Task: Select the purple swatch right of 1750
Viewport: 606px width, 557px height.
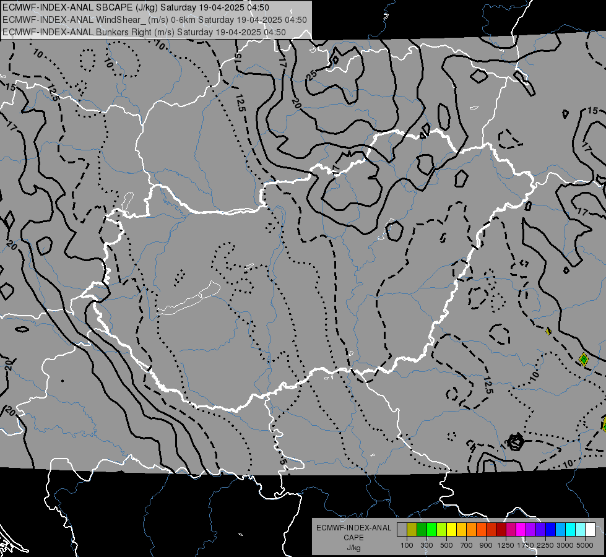Action: point(531,530)
